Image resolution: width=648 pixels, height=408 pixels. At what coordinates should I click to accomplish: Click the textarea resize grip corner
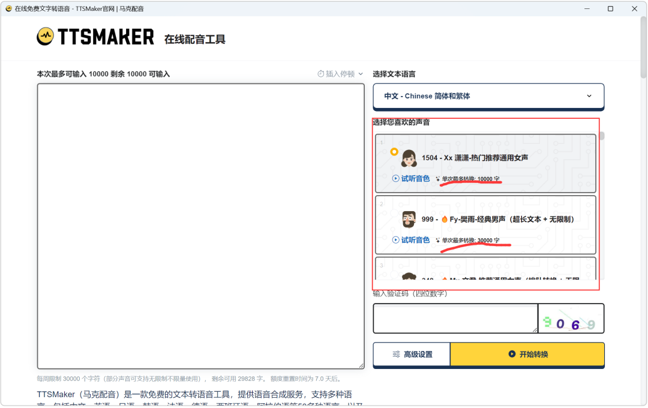[362, 366]
